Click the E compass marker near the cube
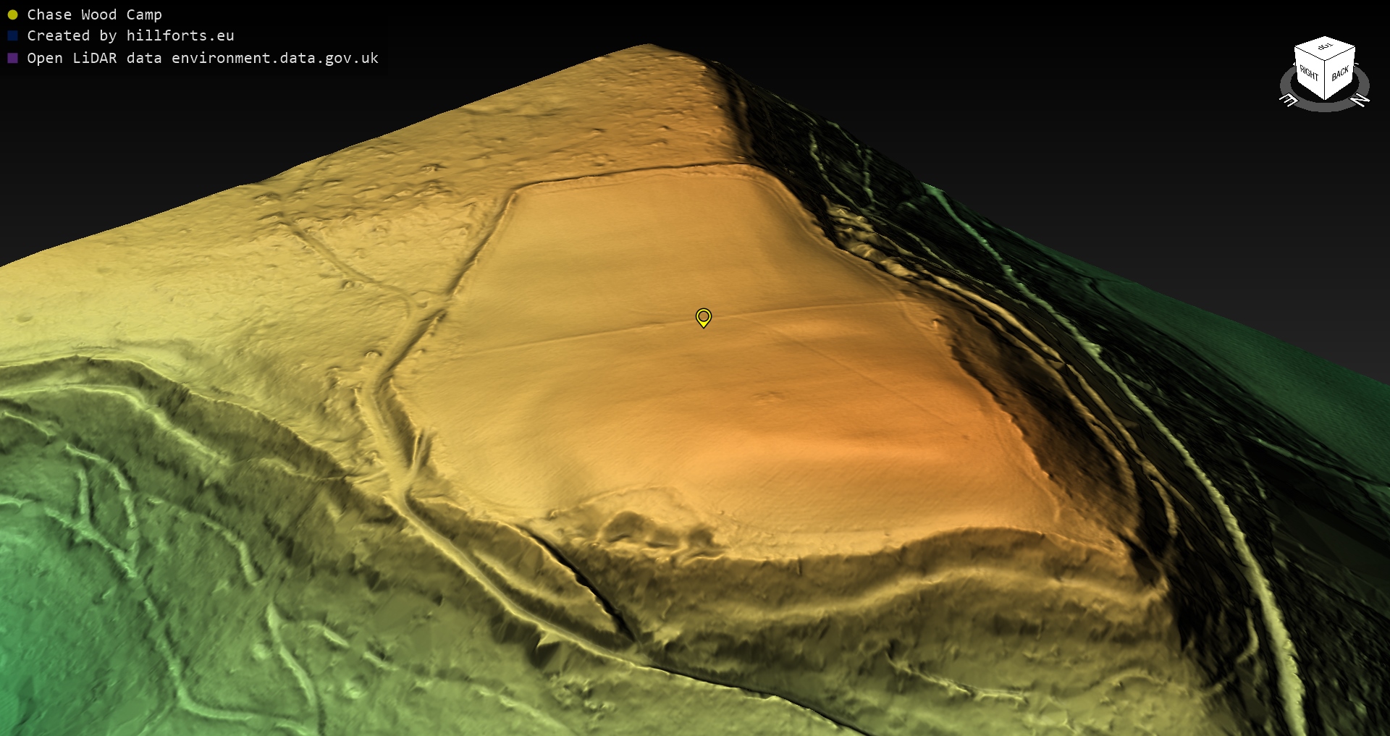 pyautogui.click(x=1289, y=101)
